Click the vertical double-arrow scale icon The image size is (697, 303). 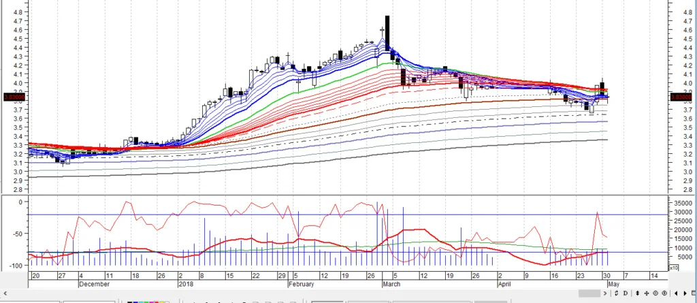coord(638,293)
